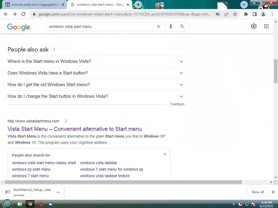The height and width of the screenshot is (208, 278).
Task: Toggle the Chrome side panel
Action: [255, 14]
